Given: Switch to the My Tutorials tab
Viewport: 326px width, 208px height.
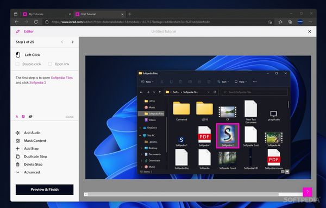Looking at the screenshot, I should [x=47, y=14].
